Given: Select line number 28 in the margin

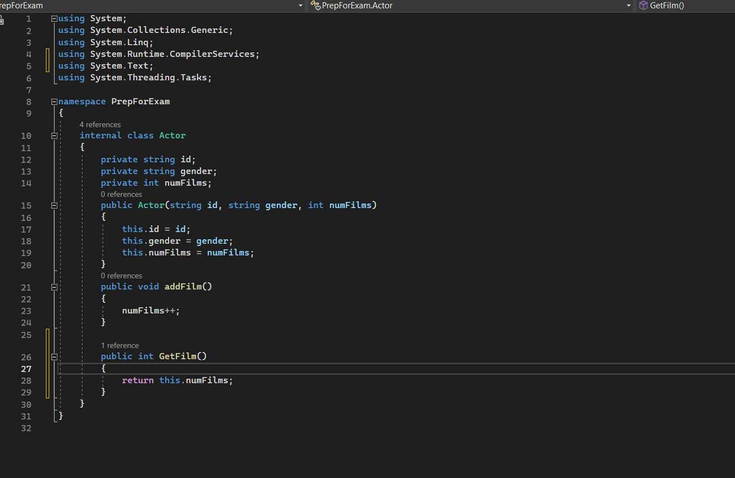Looking at the screenshot, I should pyautogui.click(x=26, y=380).
